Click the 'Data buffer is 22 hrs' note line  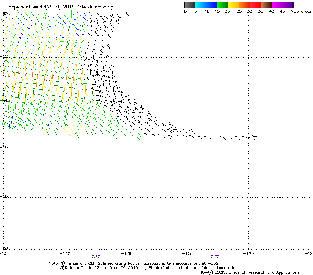(149, 268)
